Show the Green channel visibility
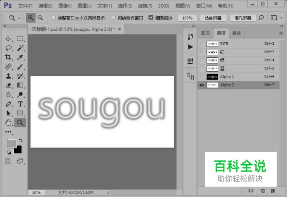 click(x=202, y=60)
